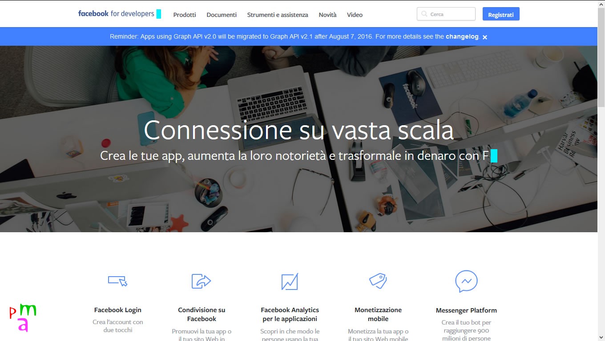Open the Video menu item

click(x=355, y=15)
